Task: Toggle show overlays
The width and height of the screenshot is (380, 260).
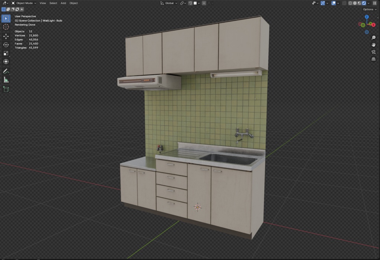Action: (x=334, y=3)
